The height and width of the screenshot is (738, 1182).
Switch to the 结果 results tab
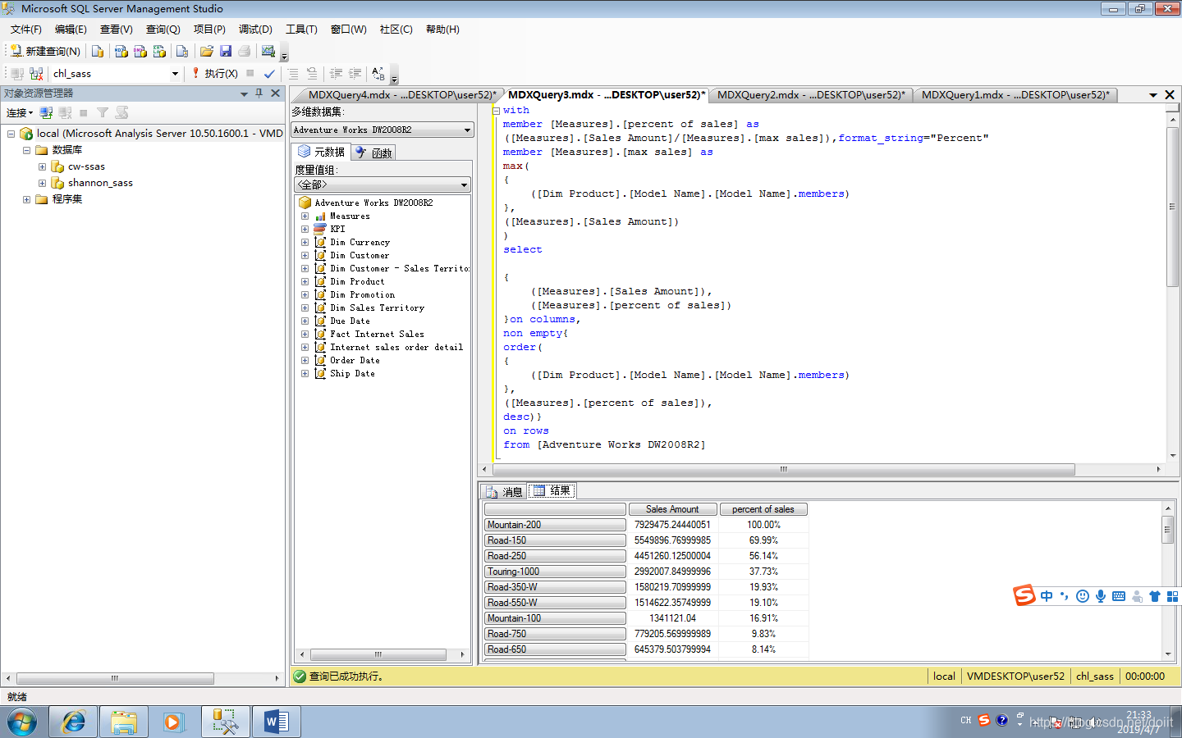tap(552, 490)
